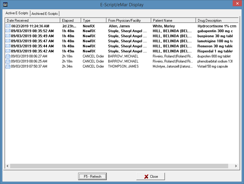The width and height of the screenshot is (244, 184).
Task: Click envelope icon beside gabapentin 300 mg row
Action: coord(8,31)
